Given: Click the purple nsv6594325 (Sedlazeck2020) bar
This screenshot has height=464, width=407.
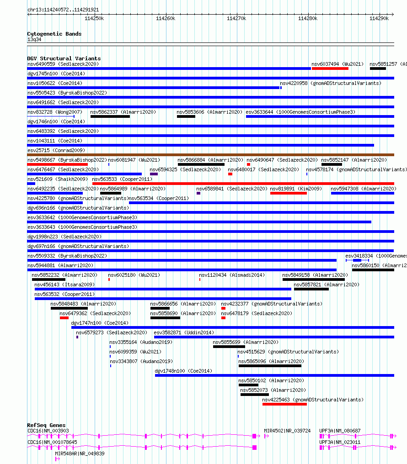Looking at the screenshot, I should (x=154, y=174).
